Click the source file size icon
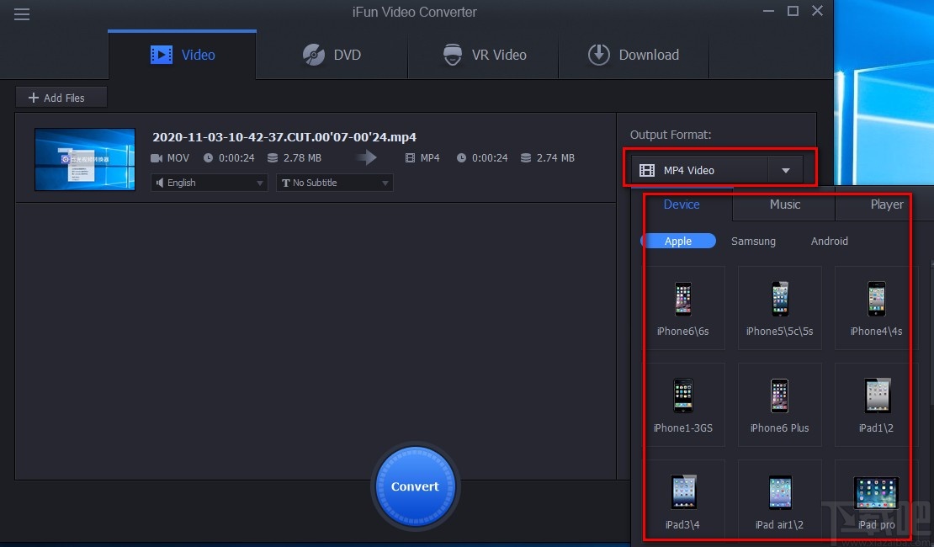This screenshot has width=934, height=547. coord(273,158)
